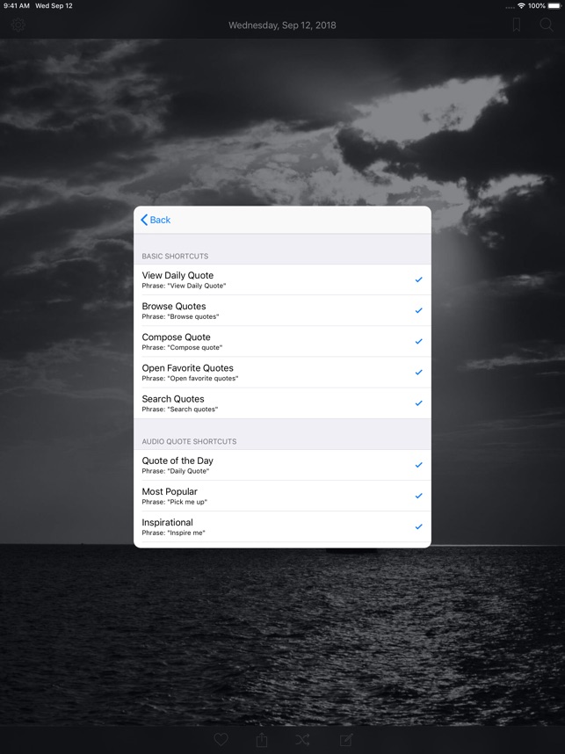Image resolution: width=565 pixels, height=754 pixels.
Task: Select the Browse Quotes shortcut title
Action: 174,306
